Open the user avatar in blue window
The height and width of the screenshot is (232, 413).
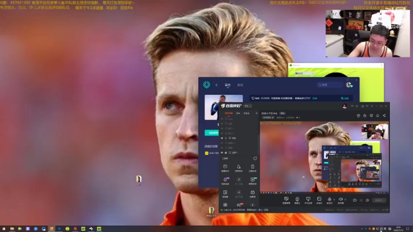coord(349,85)
